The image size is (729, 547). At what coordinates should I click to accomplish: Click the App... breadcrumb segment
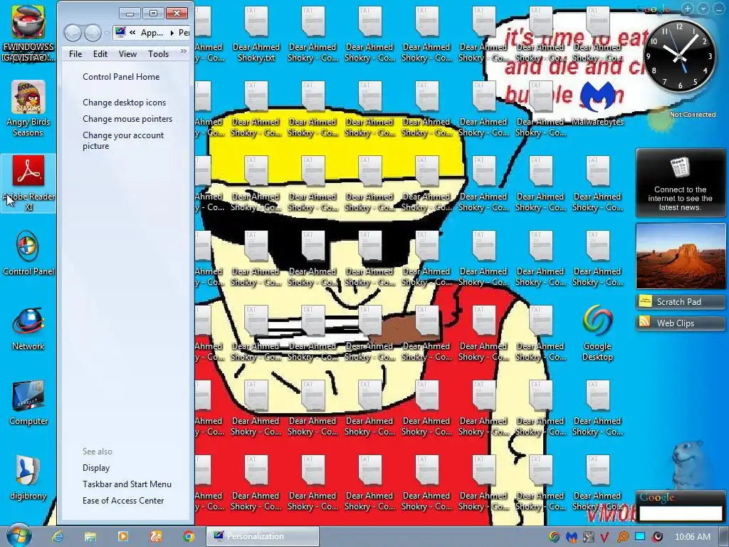pyautogui.click(x=152, y=33)
